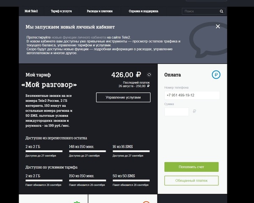Open the Тариф и услуги menu

(x=61, y=11)
